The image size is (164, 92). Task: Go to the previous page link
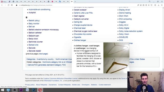tap(32, 54)
